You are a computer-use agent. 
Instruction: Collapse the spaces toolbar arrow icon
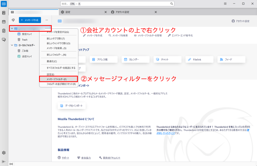click(x=4, y=161)
